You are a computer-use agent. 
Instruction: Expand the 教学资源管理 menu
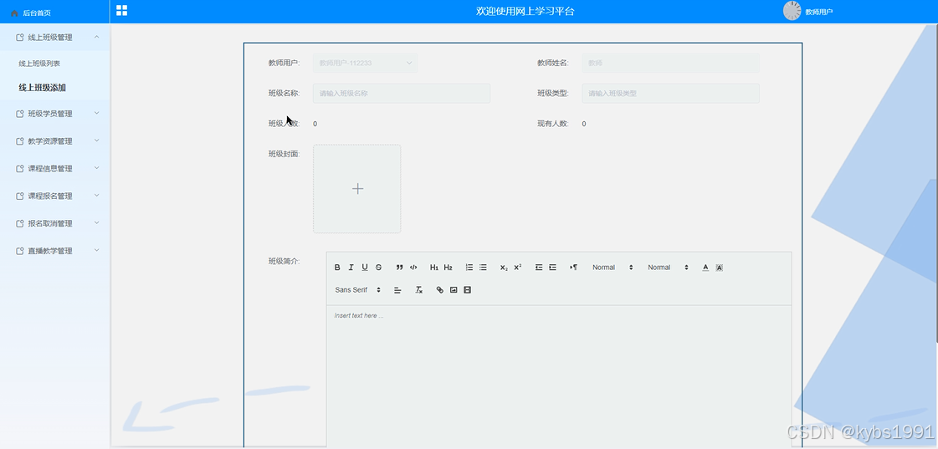(55, 141)
